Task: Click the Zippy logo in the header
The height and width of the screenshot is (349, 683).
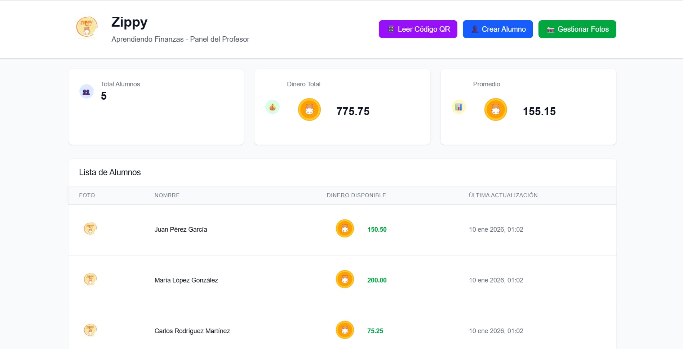Action: (86, 27)
